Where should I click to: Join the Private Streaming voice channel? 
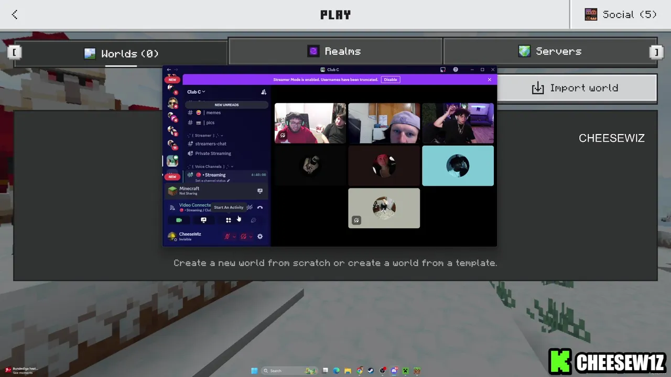pos(226,153)
